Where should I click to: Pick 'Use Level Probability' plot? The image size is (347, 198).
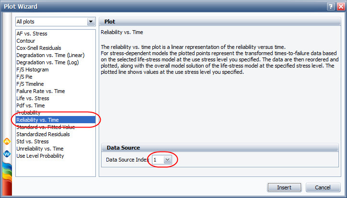coord(40,156)
